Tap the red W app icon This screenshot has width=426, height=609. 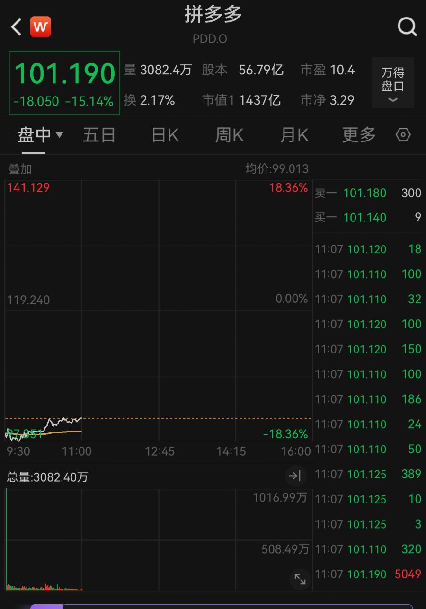pos(41,27)
